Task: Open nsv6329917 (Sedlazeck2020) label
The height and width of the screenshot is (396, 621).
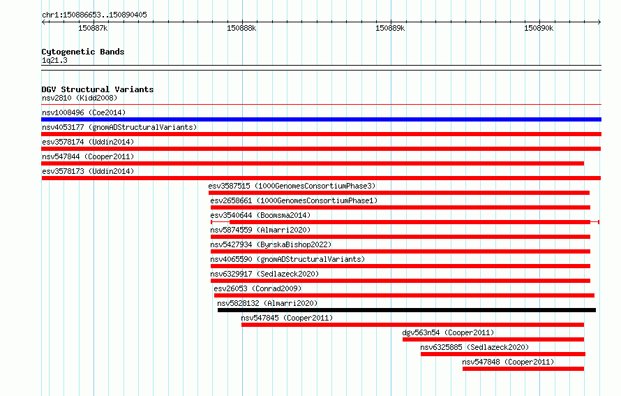Action: click(264, 274)
